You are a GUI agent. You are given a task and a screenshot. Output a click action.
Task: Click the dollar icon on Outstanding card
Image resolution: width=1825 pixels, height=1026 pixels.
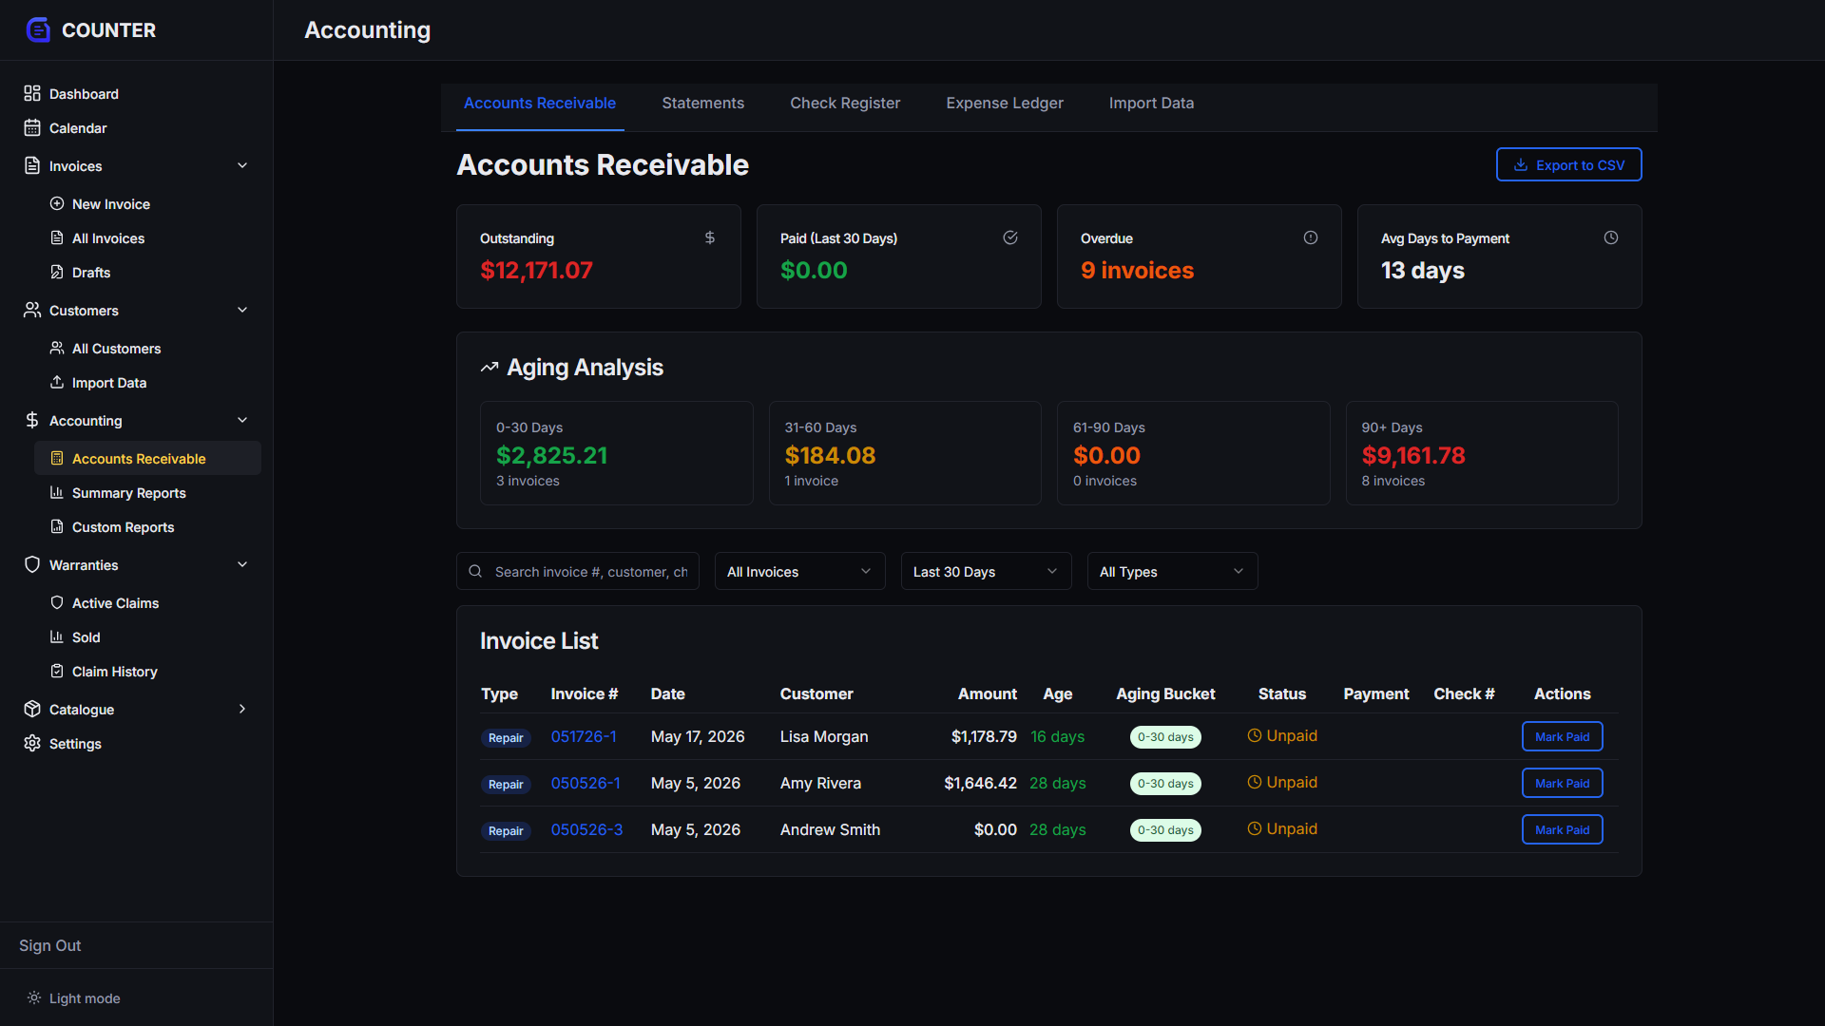710,237
